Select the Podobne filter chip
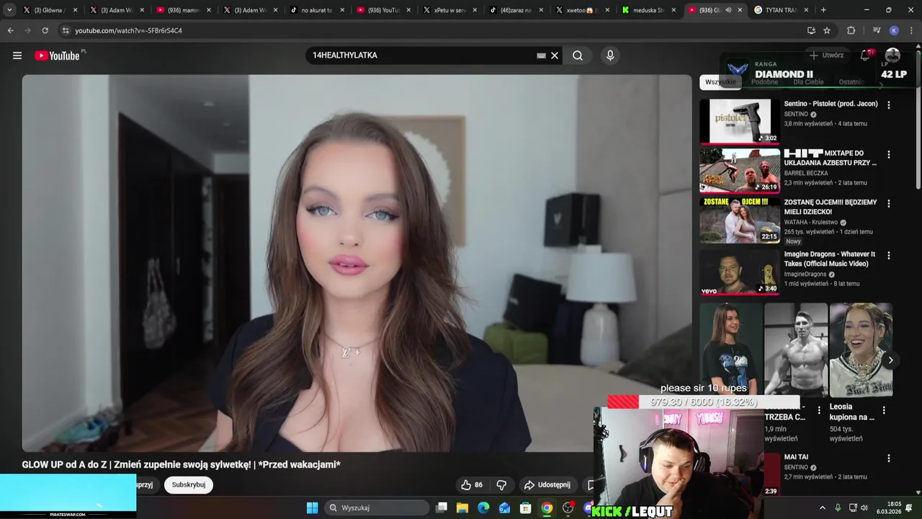922x519 pixels. [764, 82]
